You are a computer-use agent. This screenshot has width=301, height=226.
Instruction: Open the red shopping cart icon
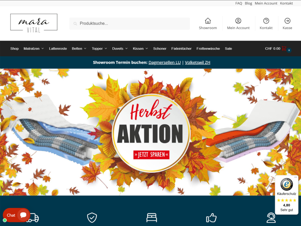pyautogui.click(x=284, y=49)
